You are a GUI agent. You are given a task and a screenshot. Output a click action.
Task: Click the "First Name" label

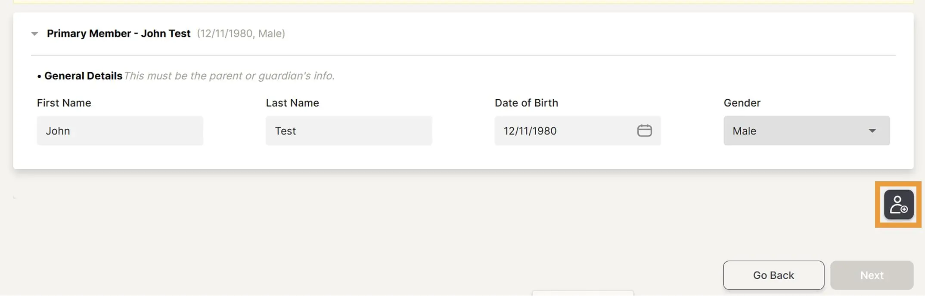pos(64,103)
